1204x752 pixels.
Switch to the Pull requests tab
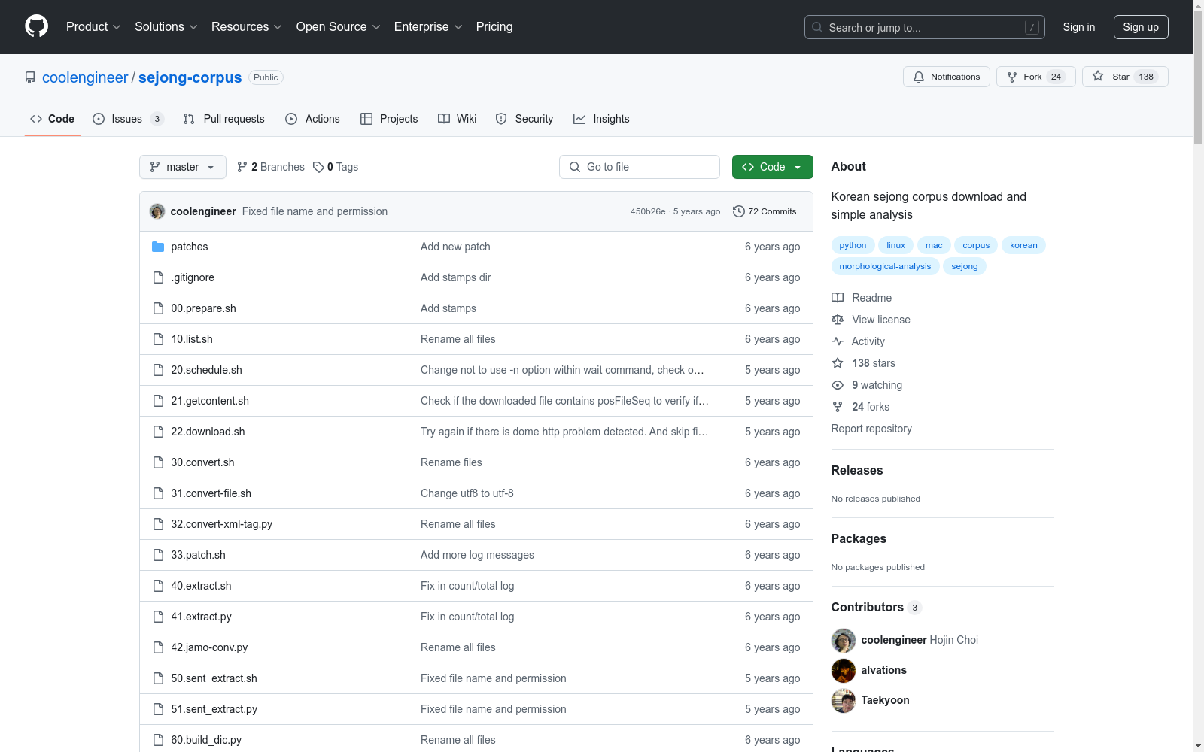click(x=224, y=119)
